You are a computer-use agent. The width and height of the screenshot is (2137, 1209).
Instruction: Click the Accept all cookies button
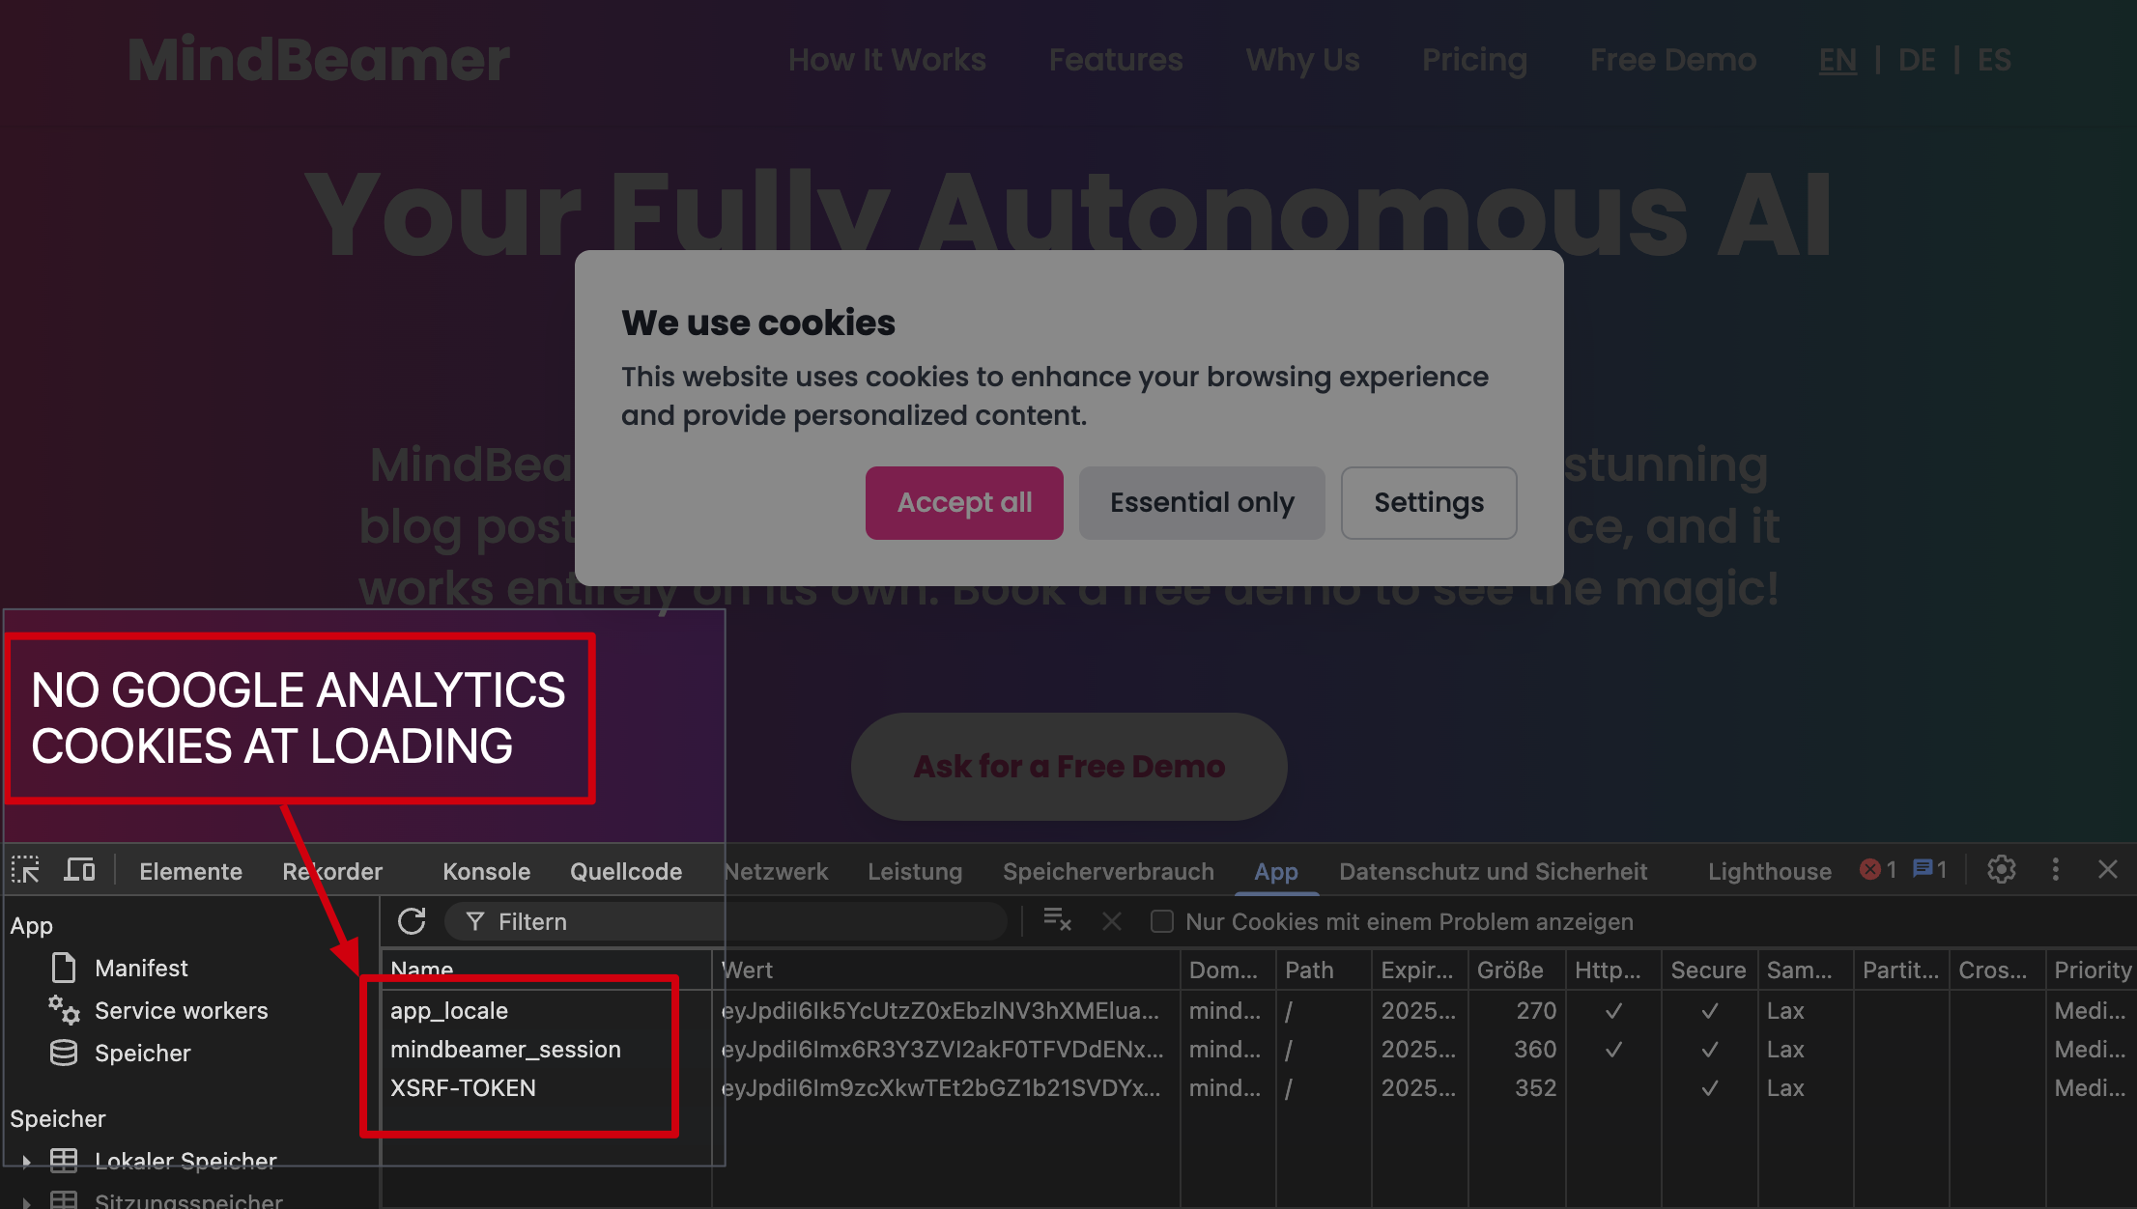(964, 503)
